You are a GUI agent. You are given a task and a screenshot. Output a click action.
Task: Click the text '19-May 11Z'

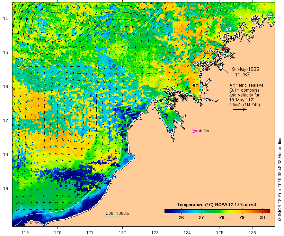pyautogui.click(x=241, y=100)
